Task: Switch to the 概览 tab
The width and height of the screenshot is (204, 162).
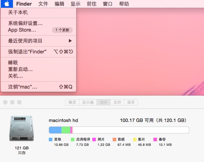Action: point(72,102)
